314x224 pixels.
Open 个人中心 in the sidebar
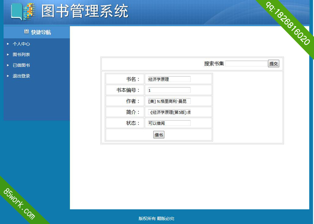click(21, 44)
